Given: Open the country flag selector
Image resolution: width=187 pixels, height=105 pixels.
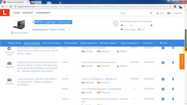Looking at the screenshot, I should click(169, 13).
